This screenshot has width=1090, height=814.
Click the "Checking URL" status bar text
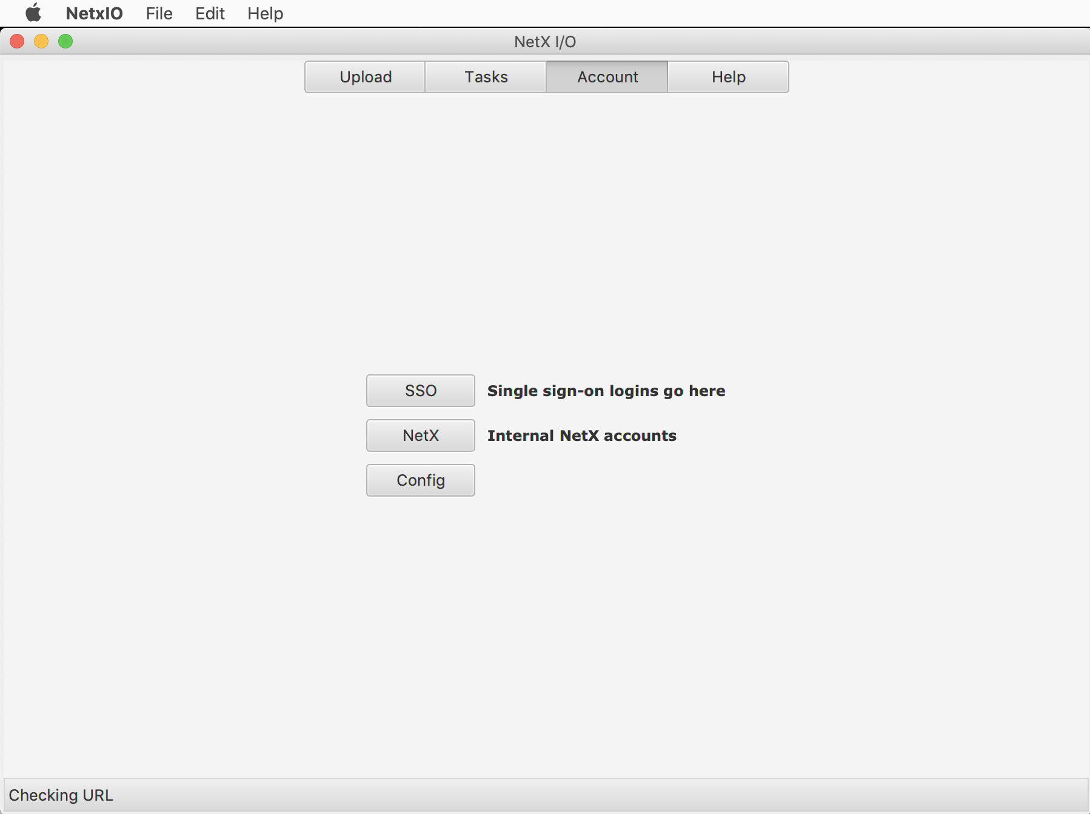(x=61, y=795)
